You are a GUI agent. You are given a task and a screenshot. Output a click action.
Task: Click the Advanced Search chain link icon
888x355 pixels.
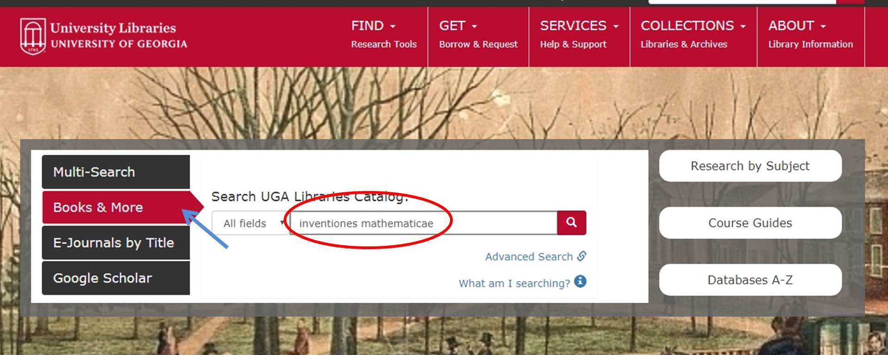(582, 256)
